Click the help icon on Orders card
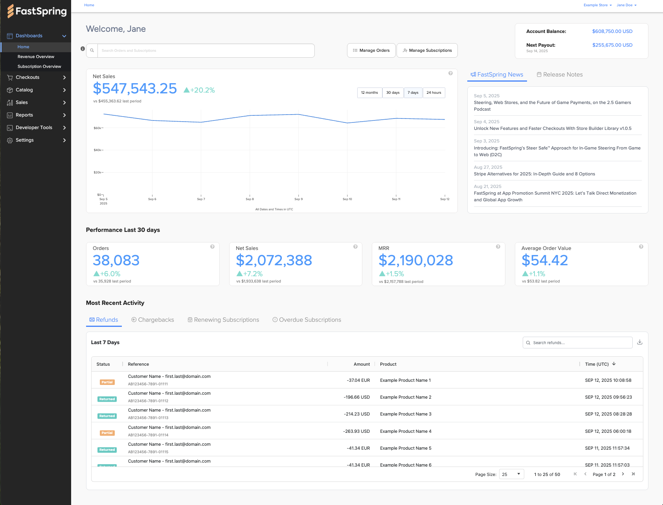This screenshot has width=663, height=505. [x=212, y=247]
